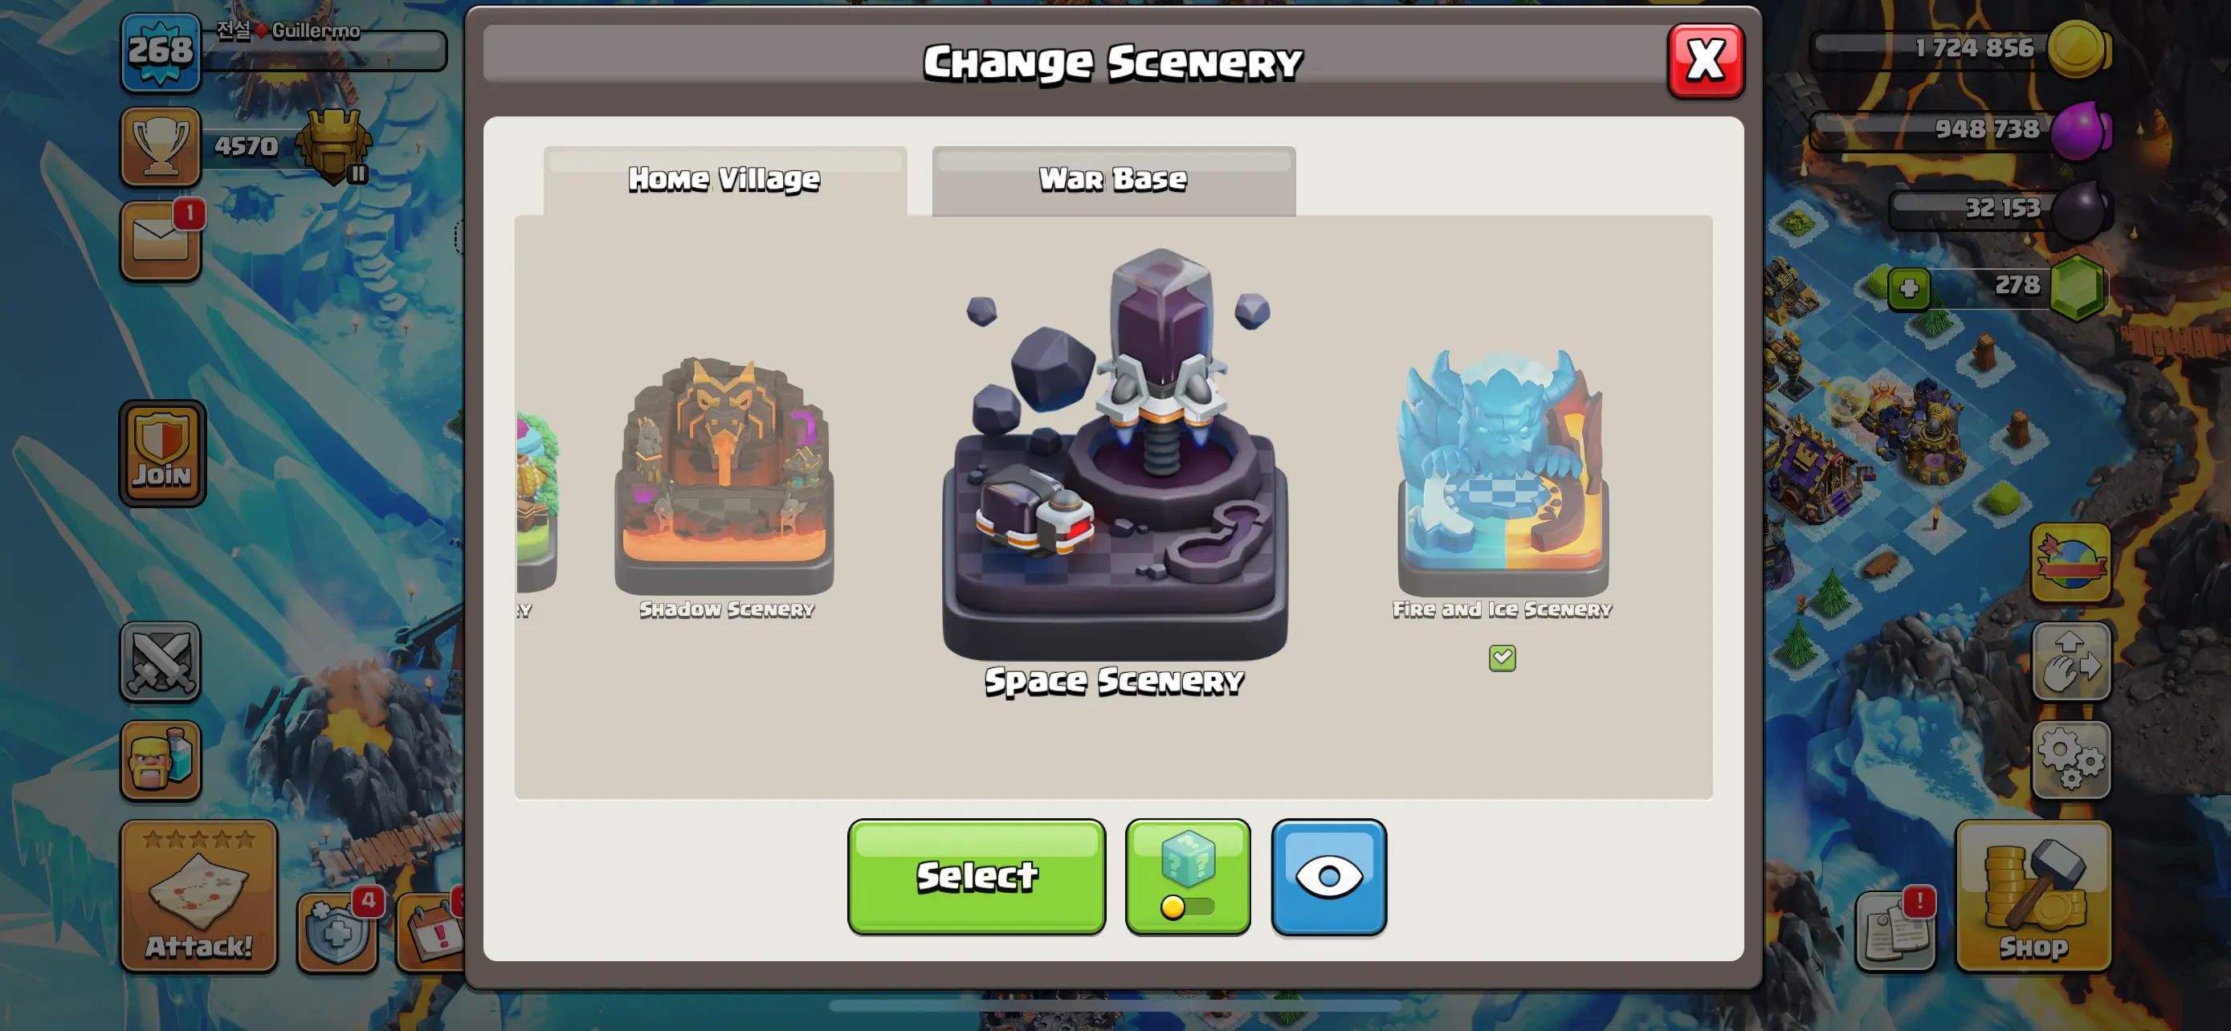Click the green Select button
The width and height of the screenshot is (2231, 1031).
click(976, 877)
